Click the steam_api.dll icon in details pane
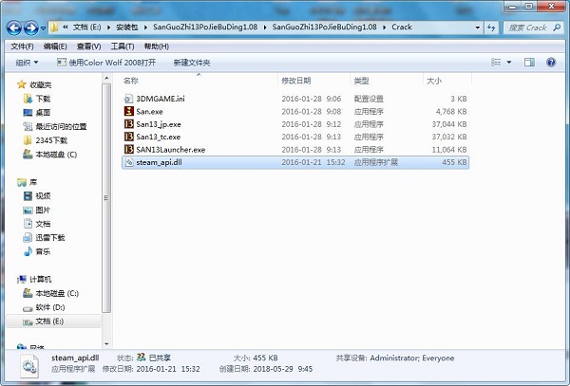 pyautogui.click(x=29, y=366)
